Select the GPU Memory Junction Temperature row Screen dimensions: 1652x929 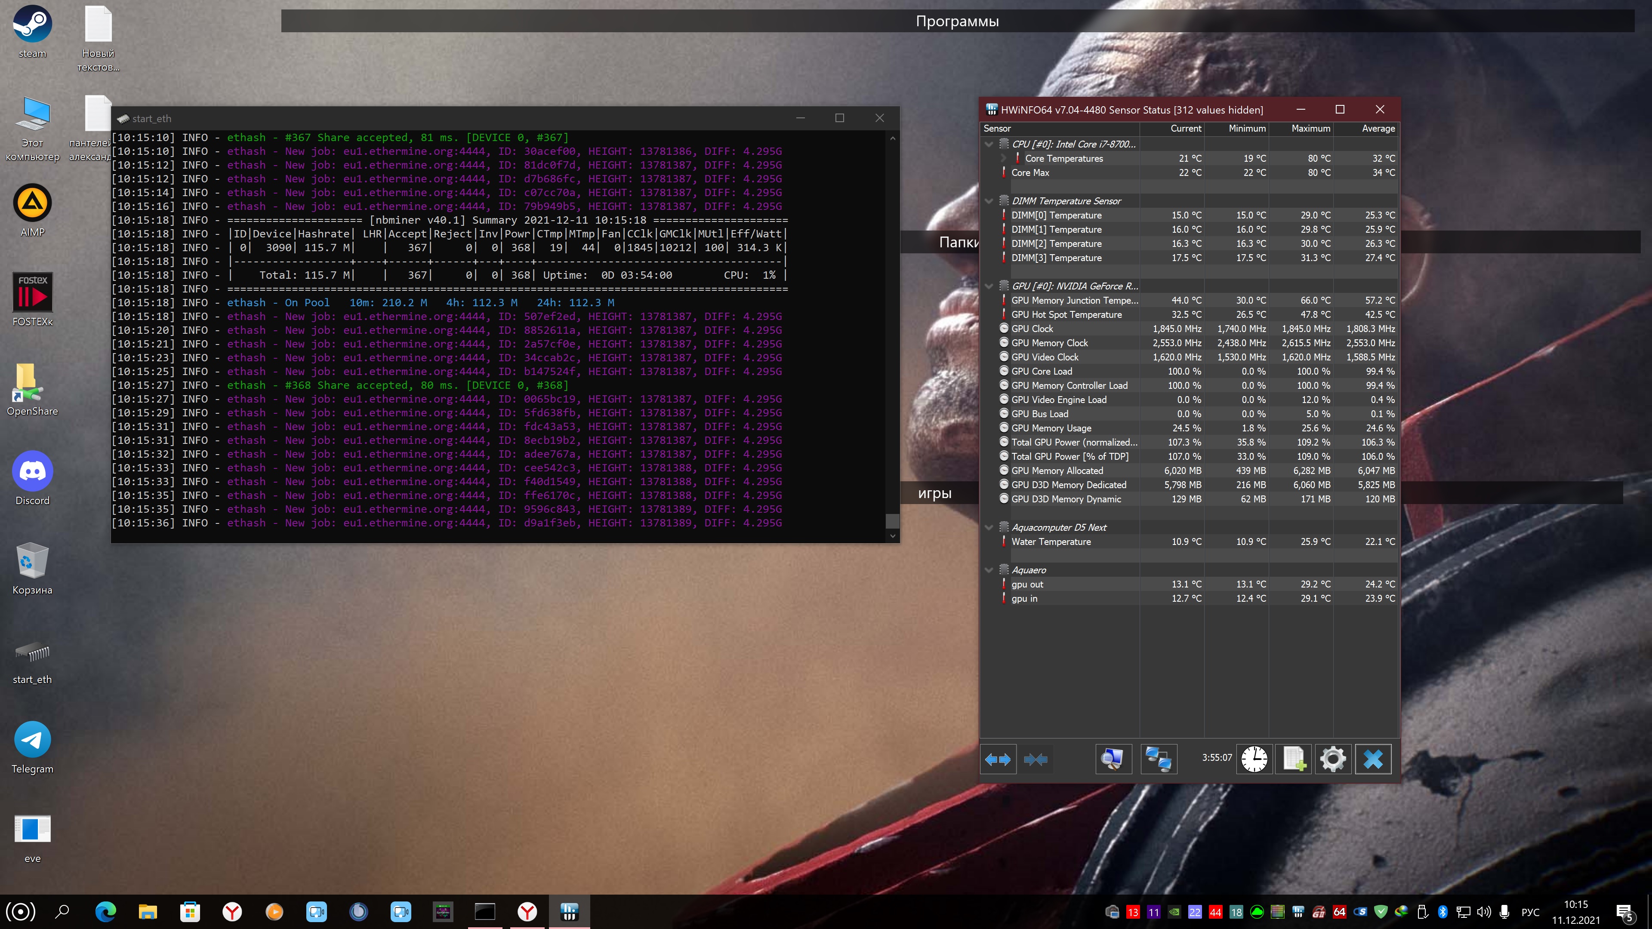pyautogui.click(x=1074, y=301)
